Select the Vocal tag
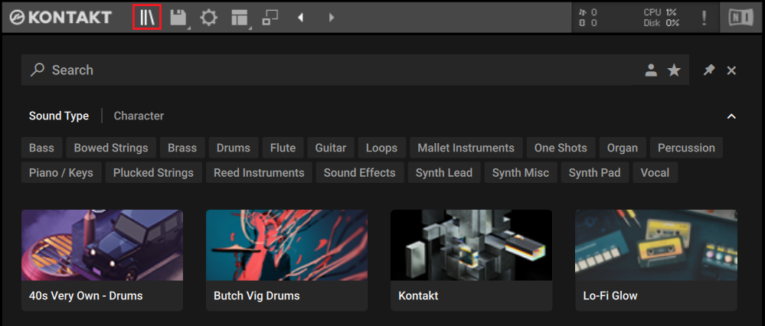 click(655, 172)
